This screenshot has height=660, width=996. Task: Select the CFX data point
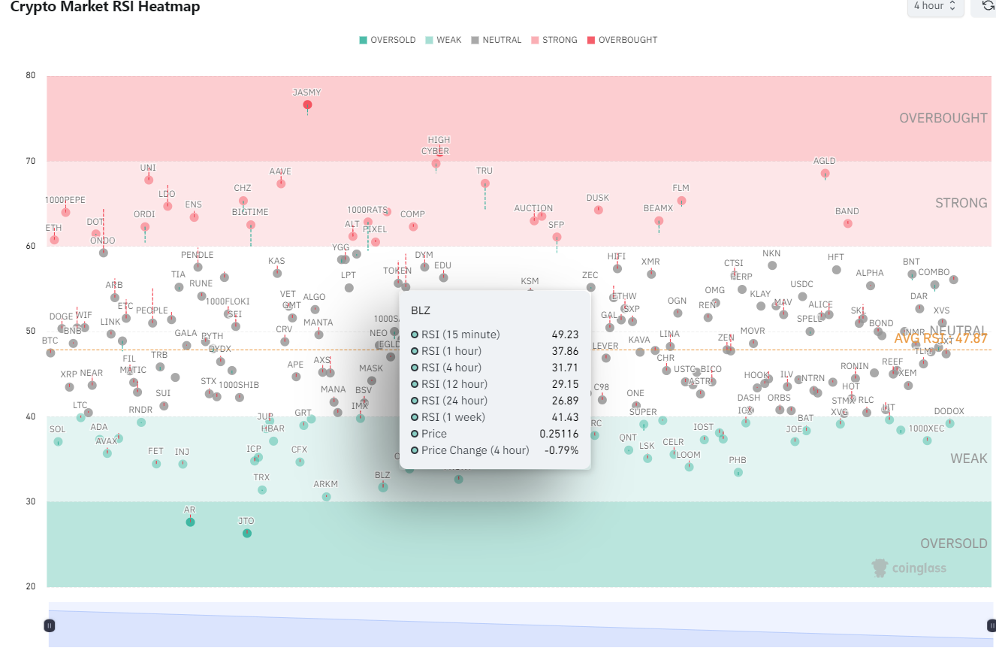click(300, 462)
